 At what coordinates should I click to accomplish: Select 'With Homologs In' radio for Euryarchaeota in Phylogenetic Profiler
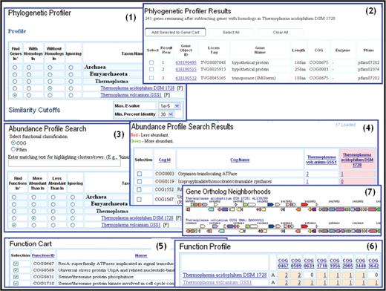[x=29, y=74]
